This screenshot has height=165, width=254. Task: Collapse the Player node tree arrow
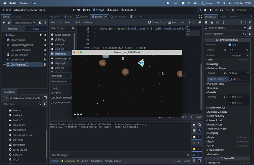click(3, 35)
